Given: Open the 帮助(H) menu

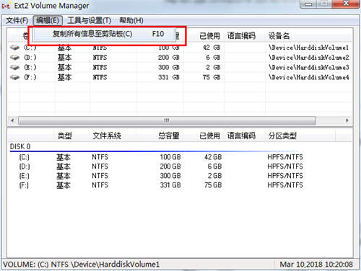Looking at the screenshot, I should coord(131,20).
